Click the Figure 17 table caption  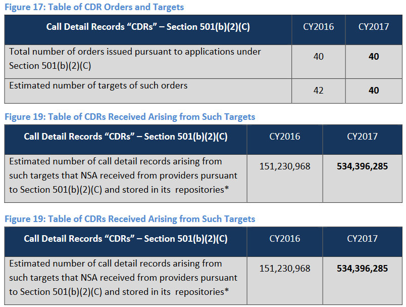94,7
